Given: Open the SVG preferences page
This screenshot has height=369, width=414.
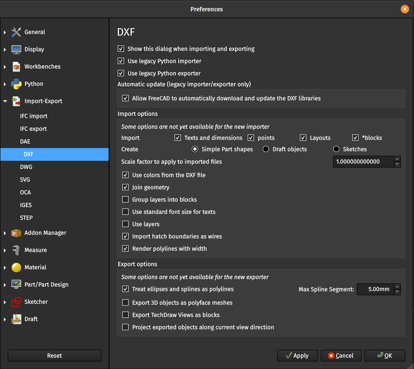Looking at the screenshot, I should click(x=25, y=180).
